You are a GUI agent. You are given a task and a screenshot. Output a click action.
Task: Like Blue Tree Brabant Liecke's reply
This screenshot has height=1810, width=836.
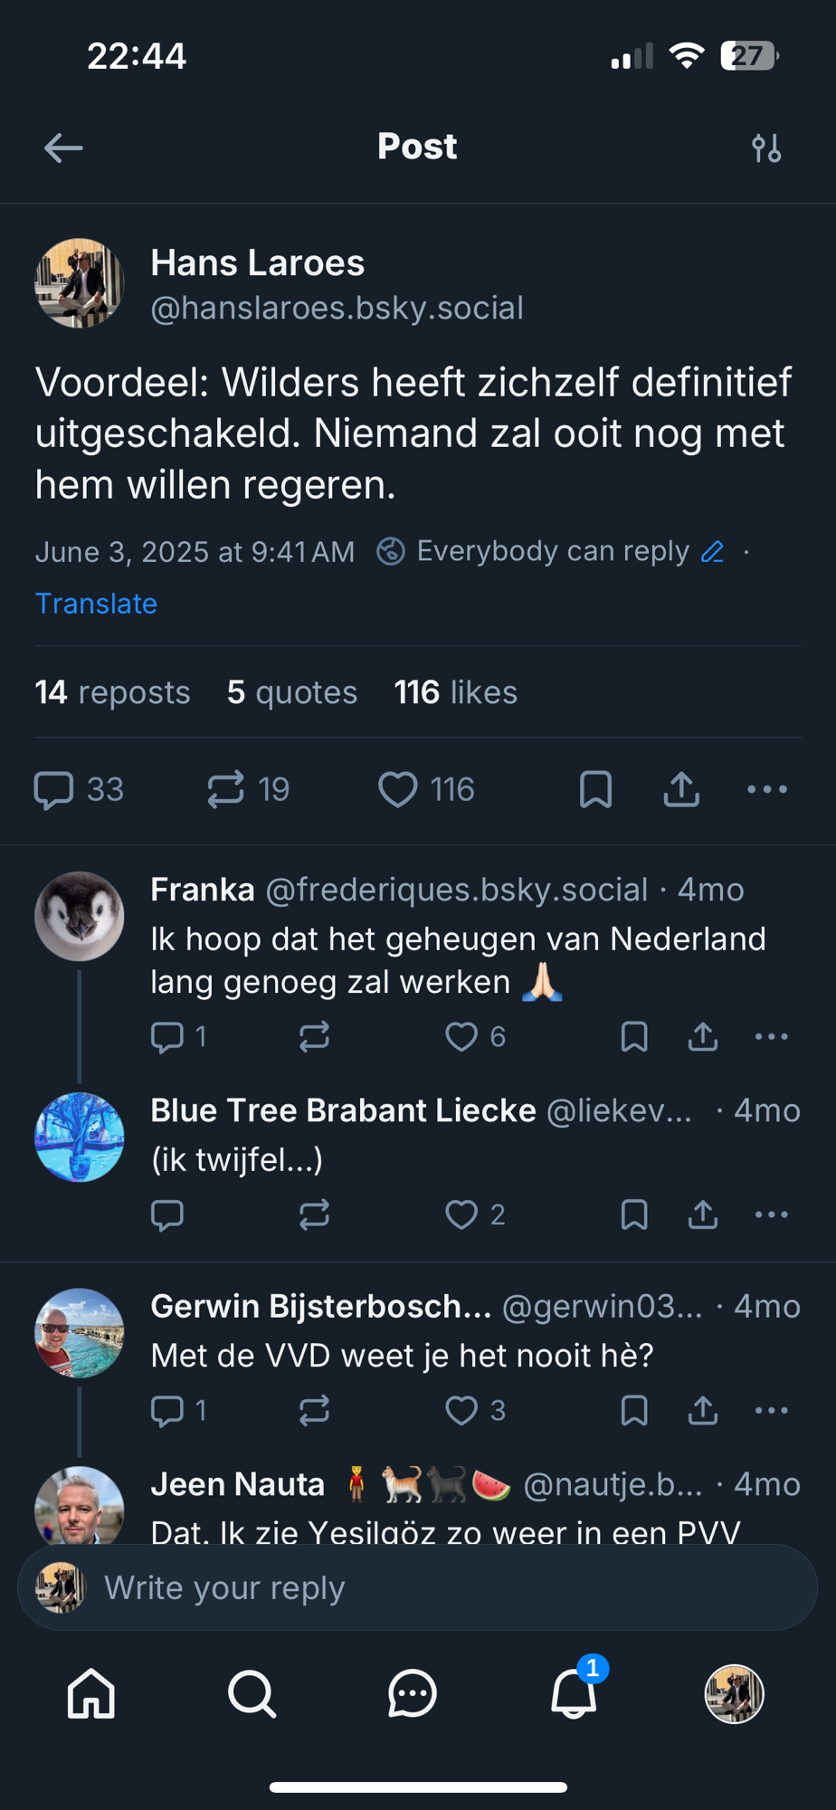pos(461,1215)
